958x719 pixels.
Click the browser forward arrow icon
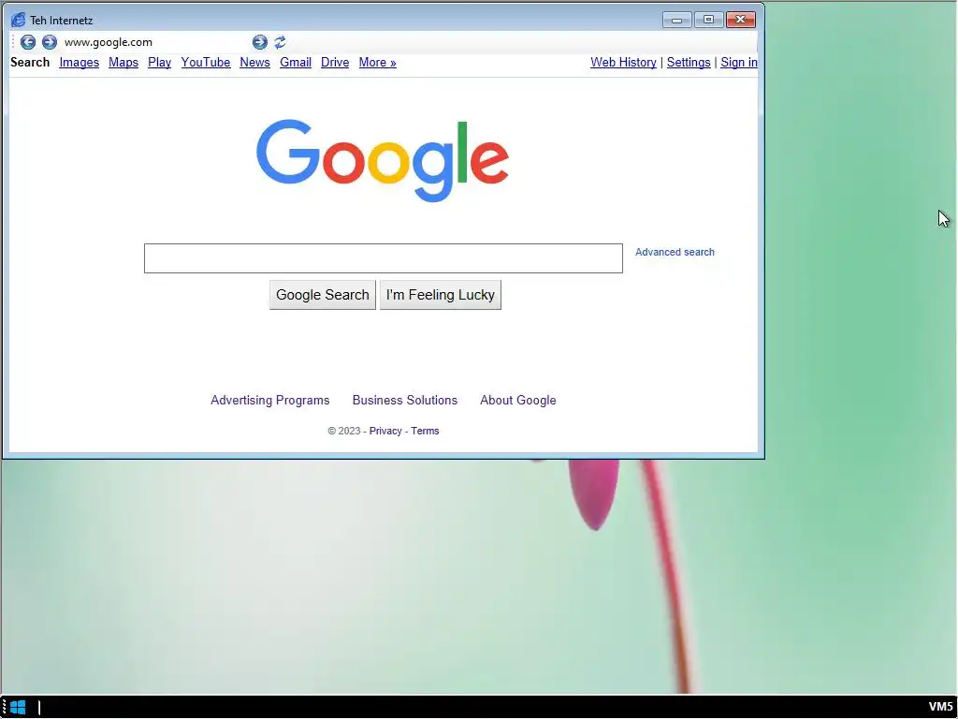point(50,42)
